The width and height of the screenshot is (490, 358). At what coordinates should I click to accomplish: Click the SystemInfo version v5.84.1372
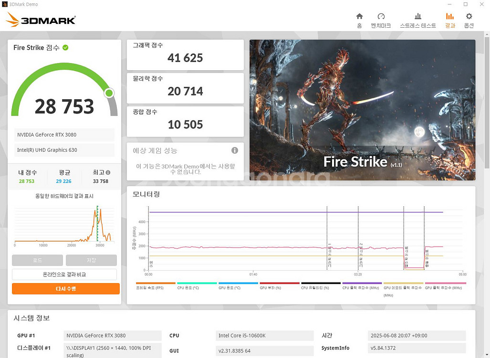point(417,348)
